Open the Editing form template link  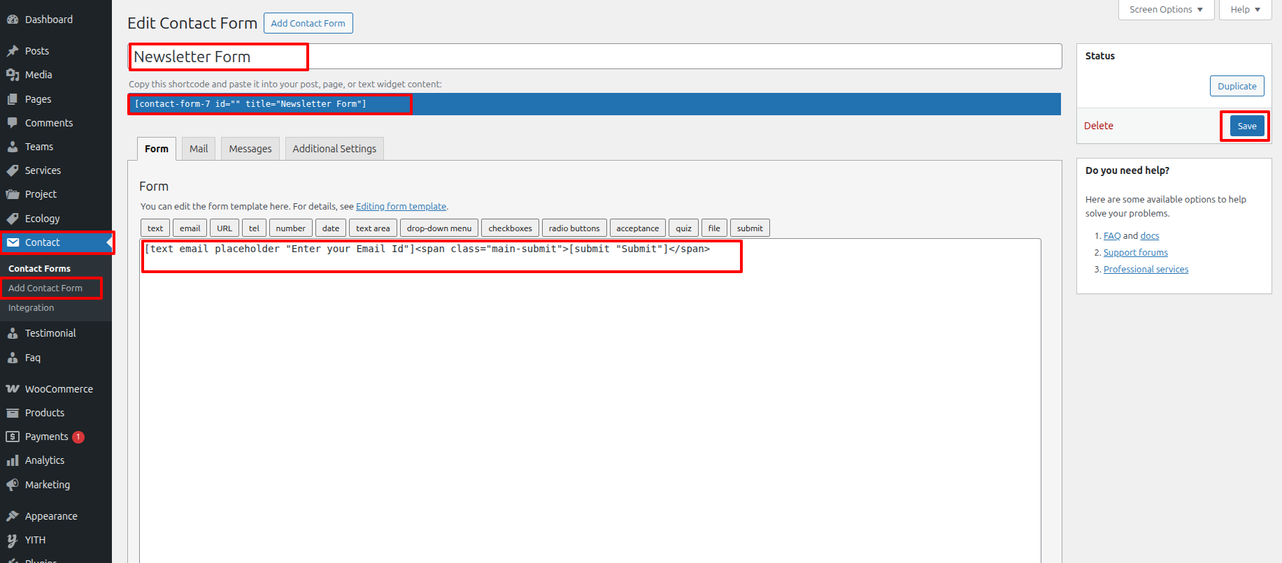pyautogui.click(x=401, y=207)
